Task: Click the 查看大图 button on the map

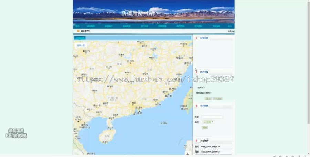Action: 81,45
